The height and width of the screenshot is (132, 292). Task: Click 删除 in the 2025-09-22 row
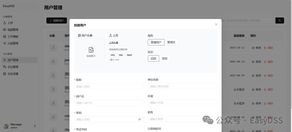(268, 62)
